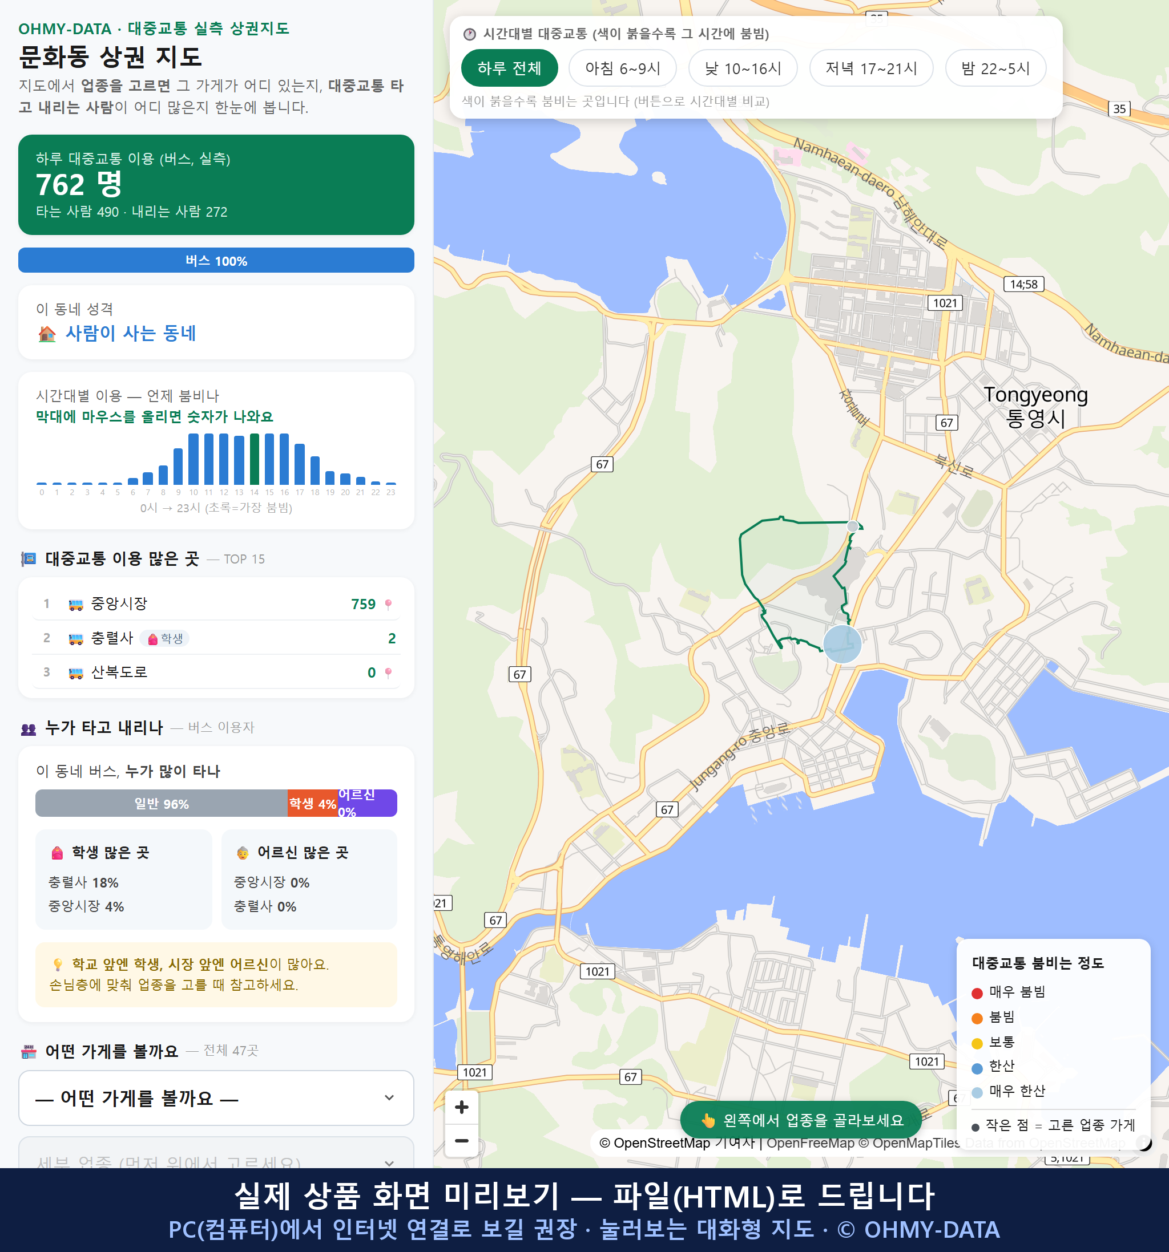Click the backpack icon in 학생 많은 곳
This screenshot has height=1252, width=1169.
[57, 853]
